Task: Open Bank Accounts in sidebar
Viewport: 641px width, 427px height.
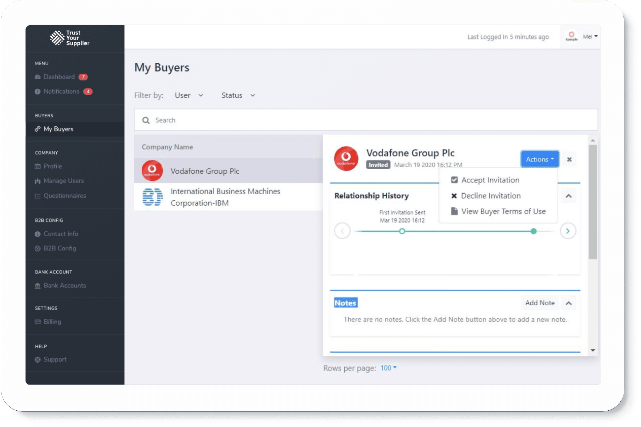Action: click(x=65, y=285)
